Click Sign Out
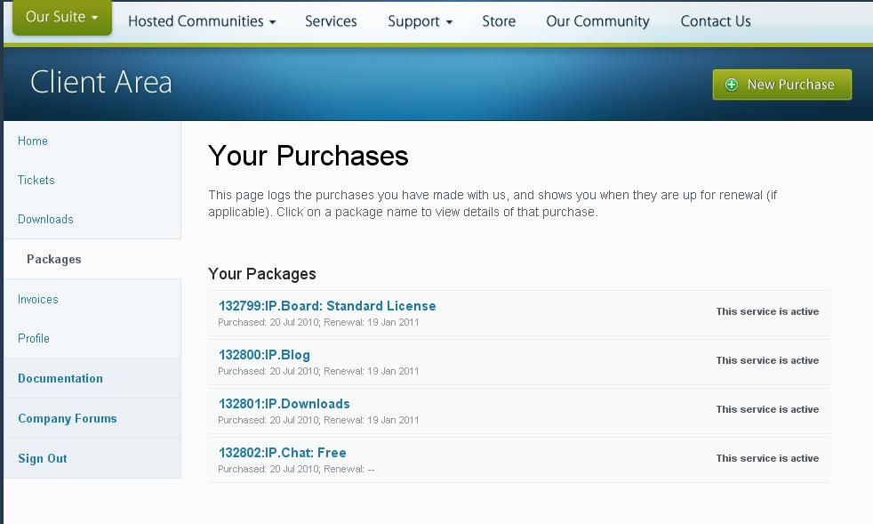This screenshot has width=873, height=524. tap(43, 459)
